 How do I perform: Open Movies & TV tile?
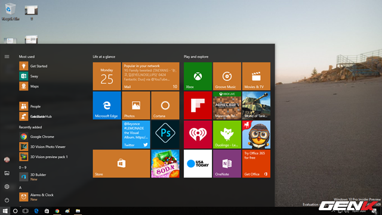coord(256,76)
